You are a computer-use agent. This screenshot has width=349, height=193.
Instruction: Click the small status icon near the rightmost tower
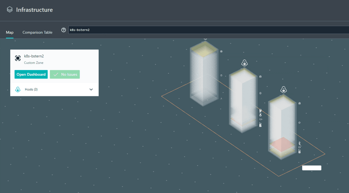click(299, 103)
